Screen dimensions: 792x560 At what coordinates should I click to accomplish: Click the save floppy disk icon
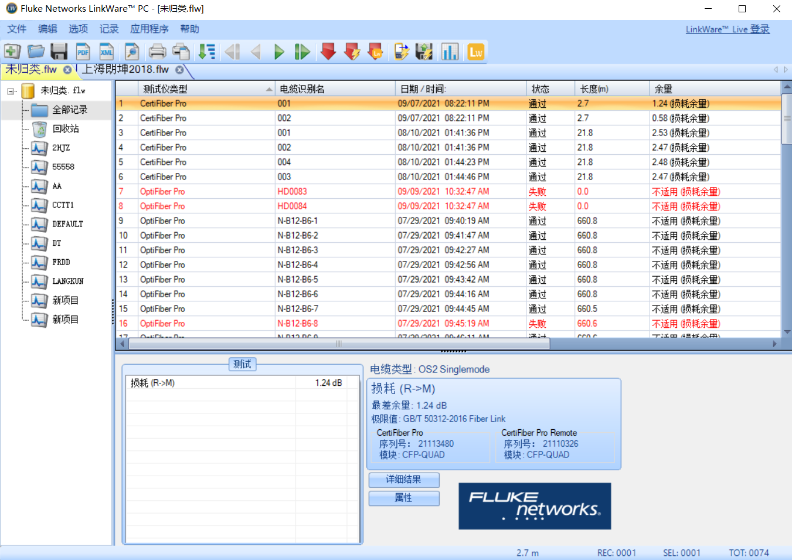[59, 52]
